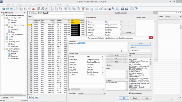Viewport: 182px width, 102px height.
Task: Switch to the Welcome tab
Action: pyautogui.click(x=34, y=13)
